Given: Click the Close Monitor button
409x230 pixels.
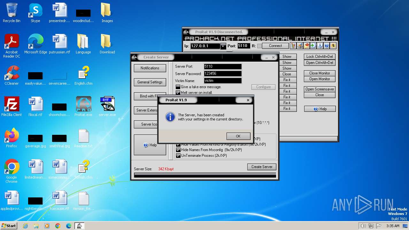Looking at the screenshot, I should 320,73.
